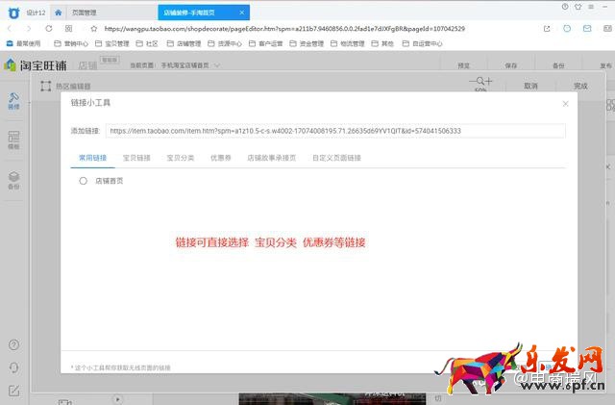
Task: Open the 营销中心 bookmark folder
Action: tap(74, 43)
